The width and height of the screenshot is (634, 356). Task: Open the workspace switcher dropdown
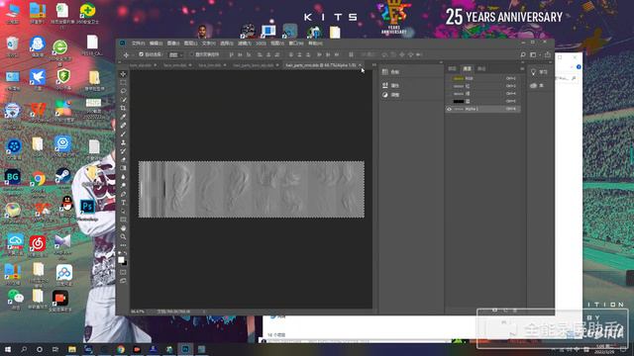(535, 54)
